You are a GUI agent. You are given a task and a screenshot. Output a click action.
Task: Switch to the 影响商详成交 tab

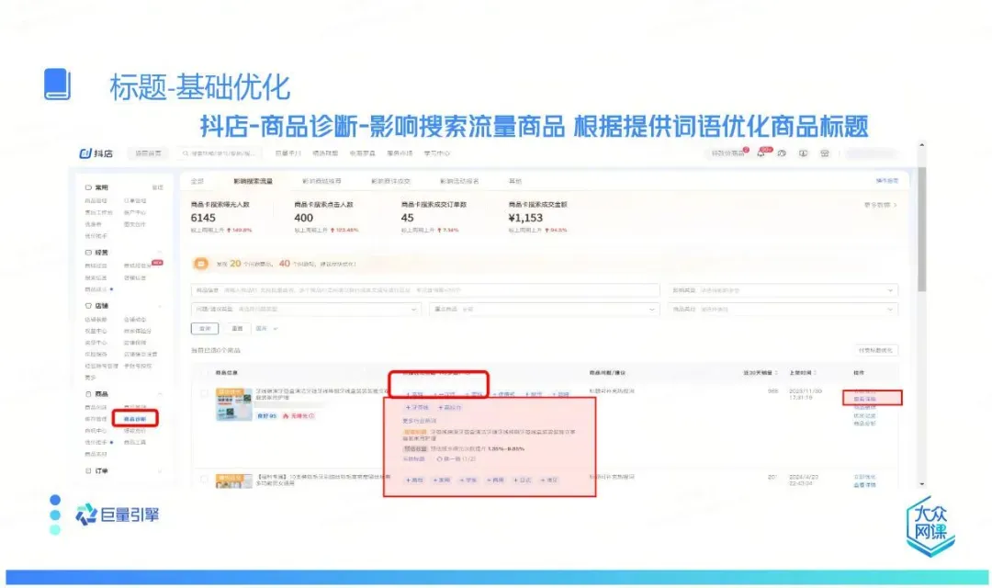(x=390, y=181)
